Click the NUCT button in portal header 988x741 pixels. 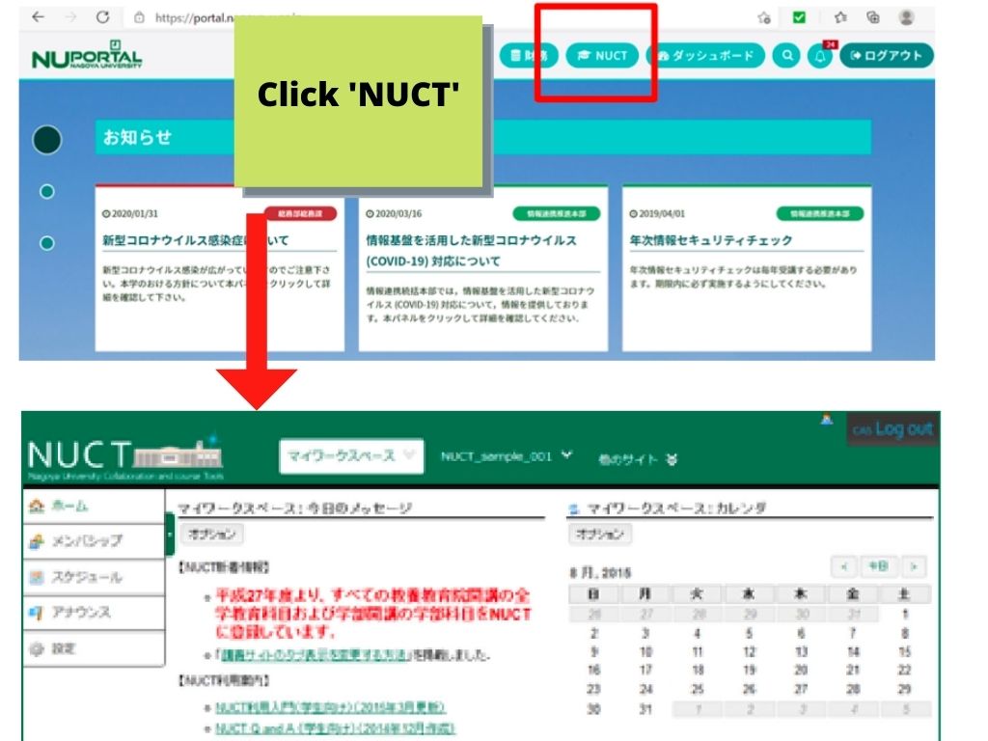coord(602,55)
